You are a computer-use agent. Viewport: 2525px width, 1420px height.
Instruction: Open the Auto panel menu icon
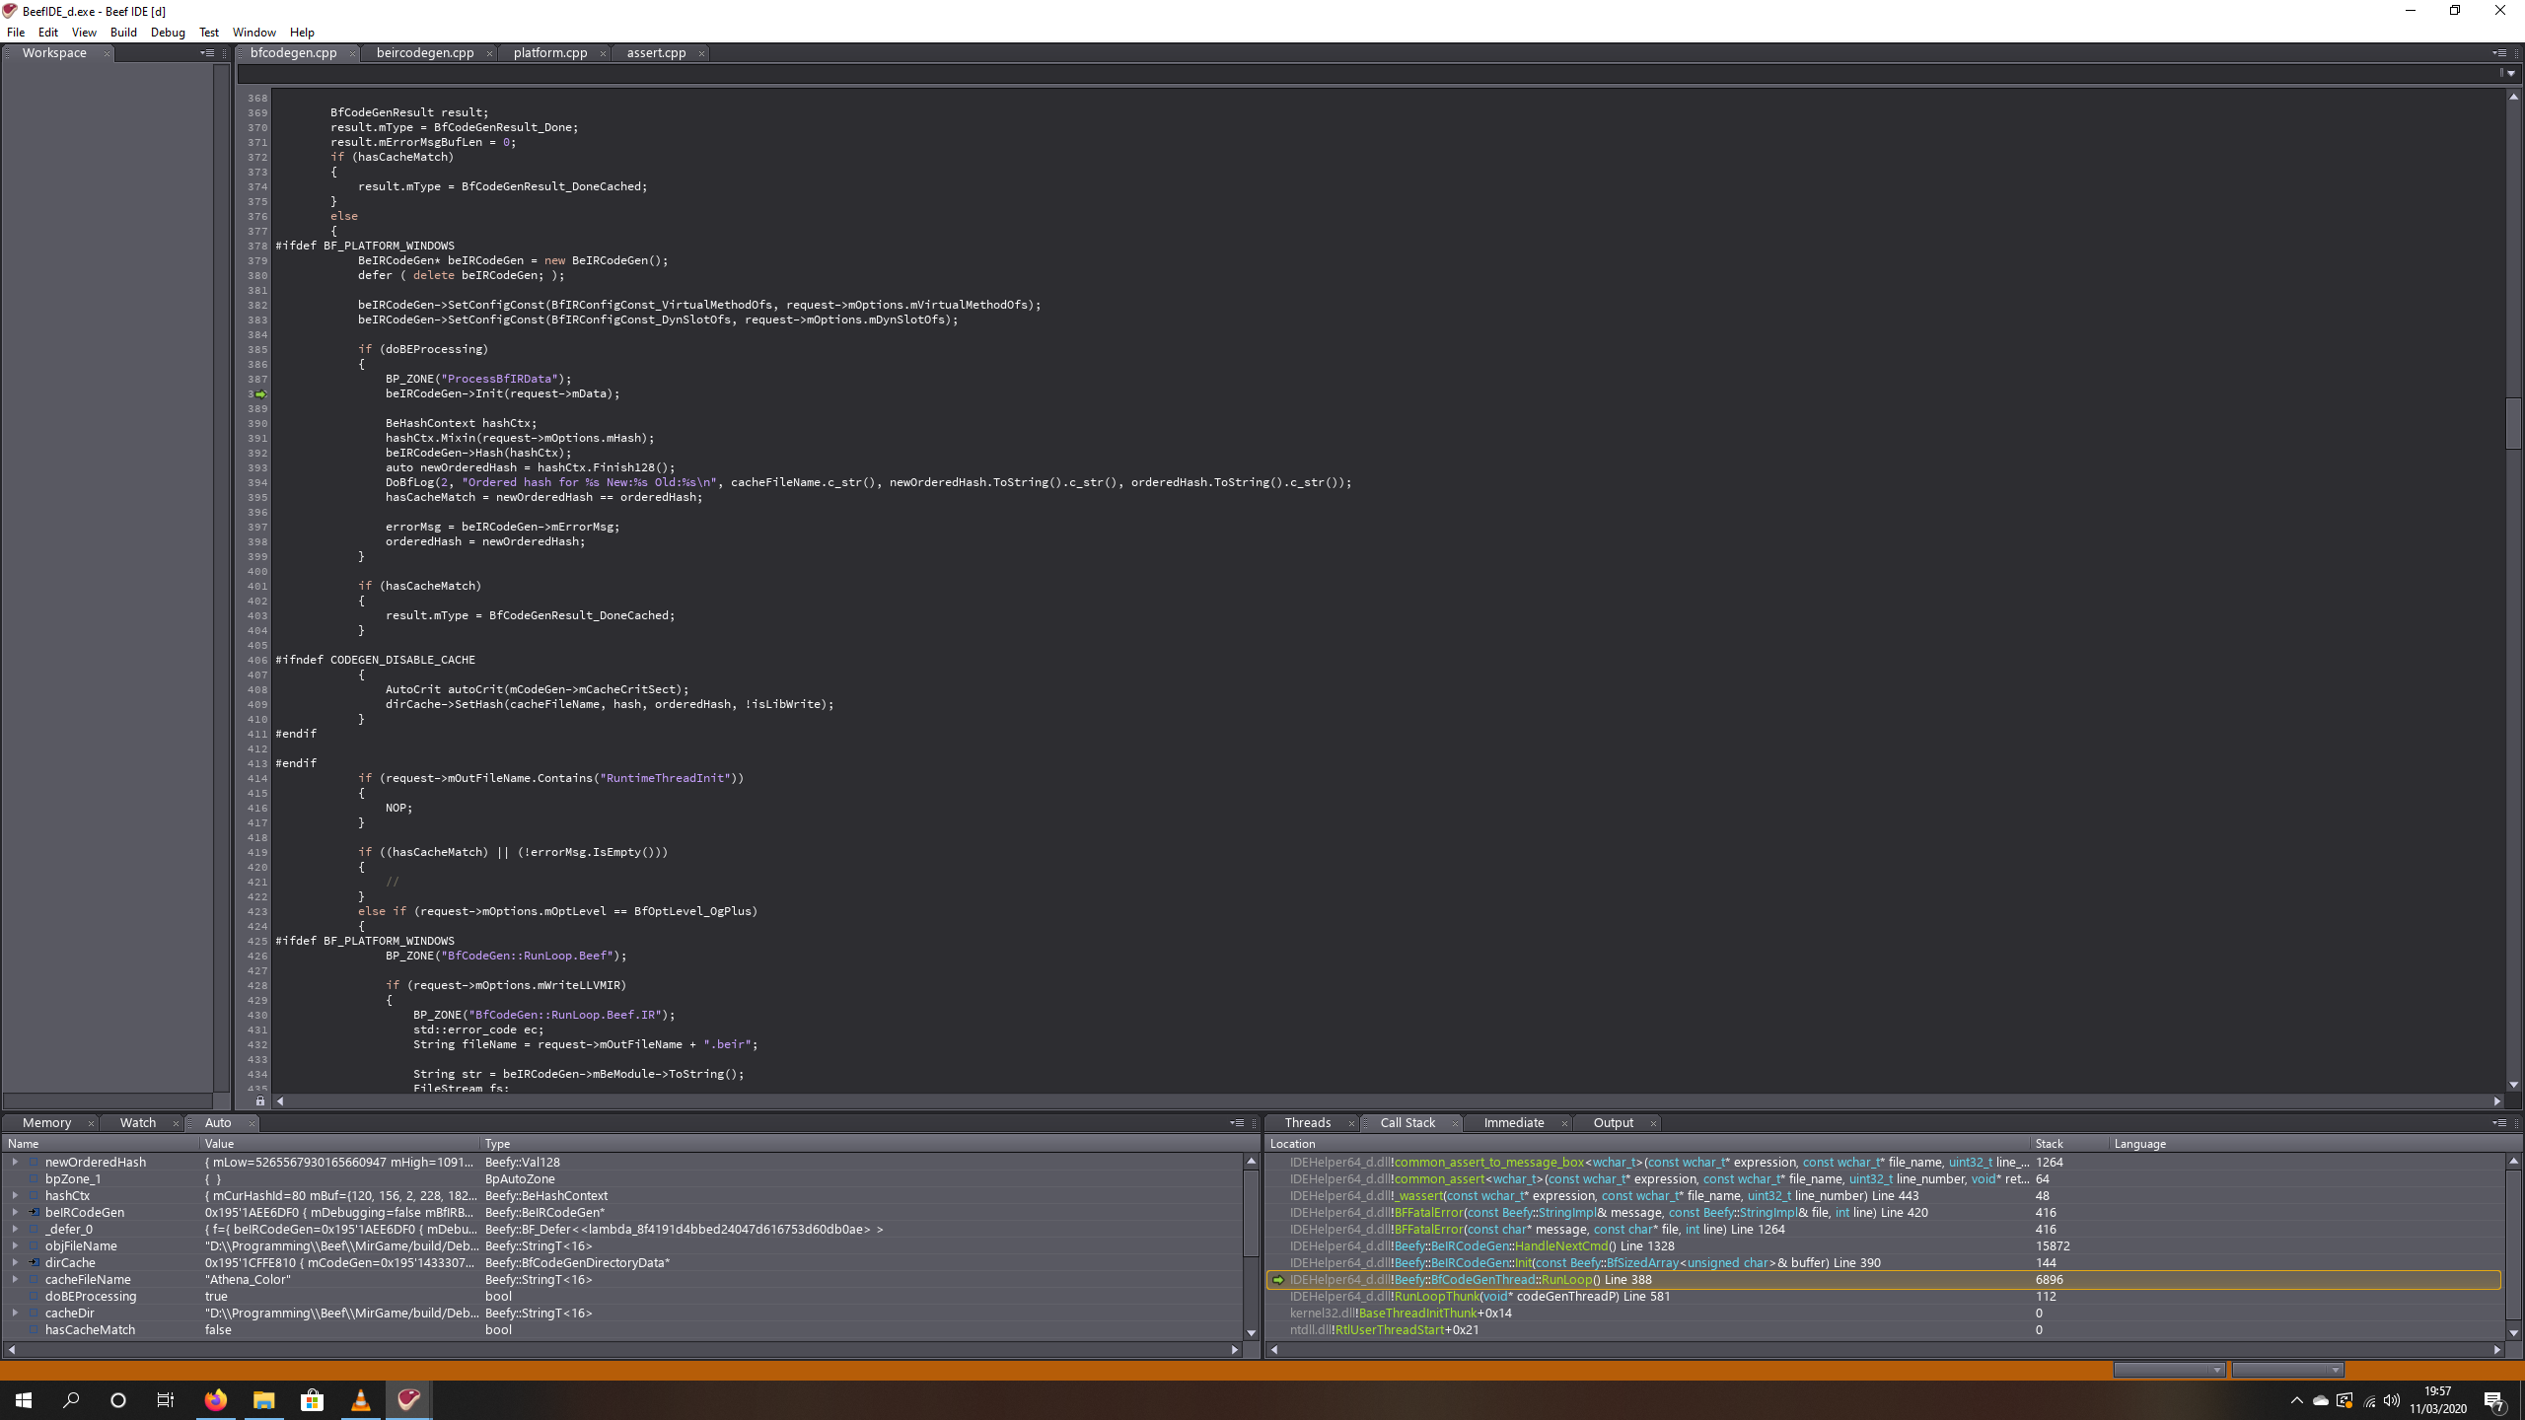[x=1239, y=1122]
